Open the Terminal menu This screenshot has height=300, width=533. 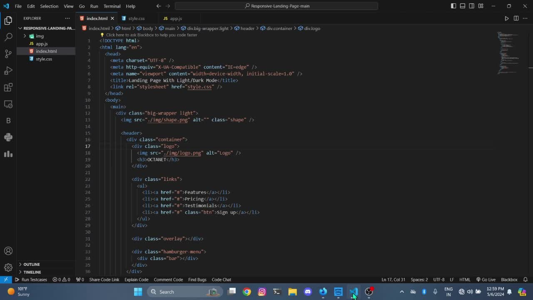click(x=112, y=6)
